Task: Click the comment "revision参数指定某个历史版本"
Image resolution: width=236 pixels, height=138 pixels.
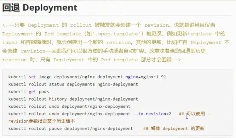Action: point(42,121)
